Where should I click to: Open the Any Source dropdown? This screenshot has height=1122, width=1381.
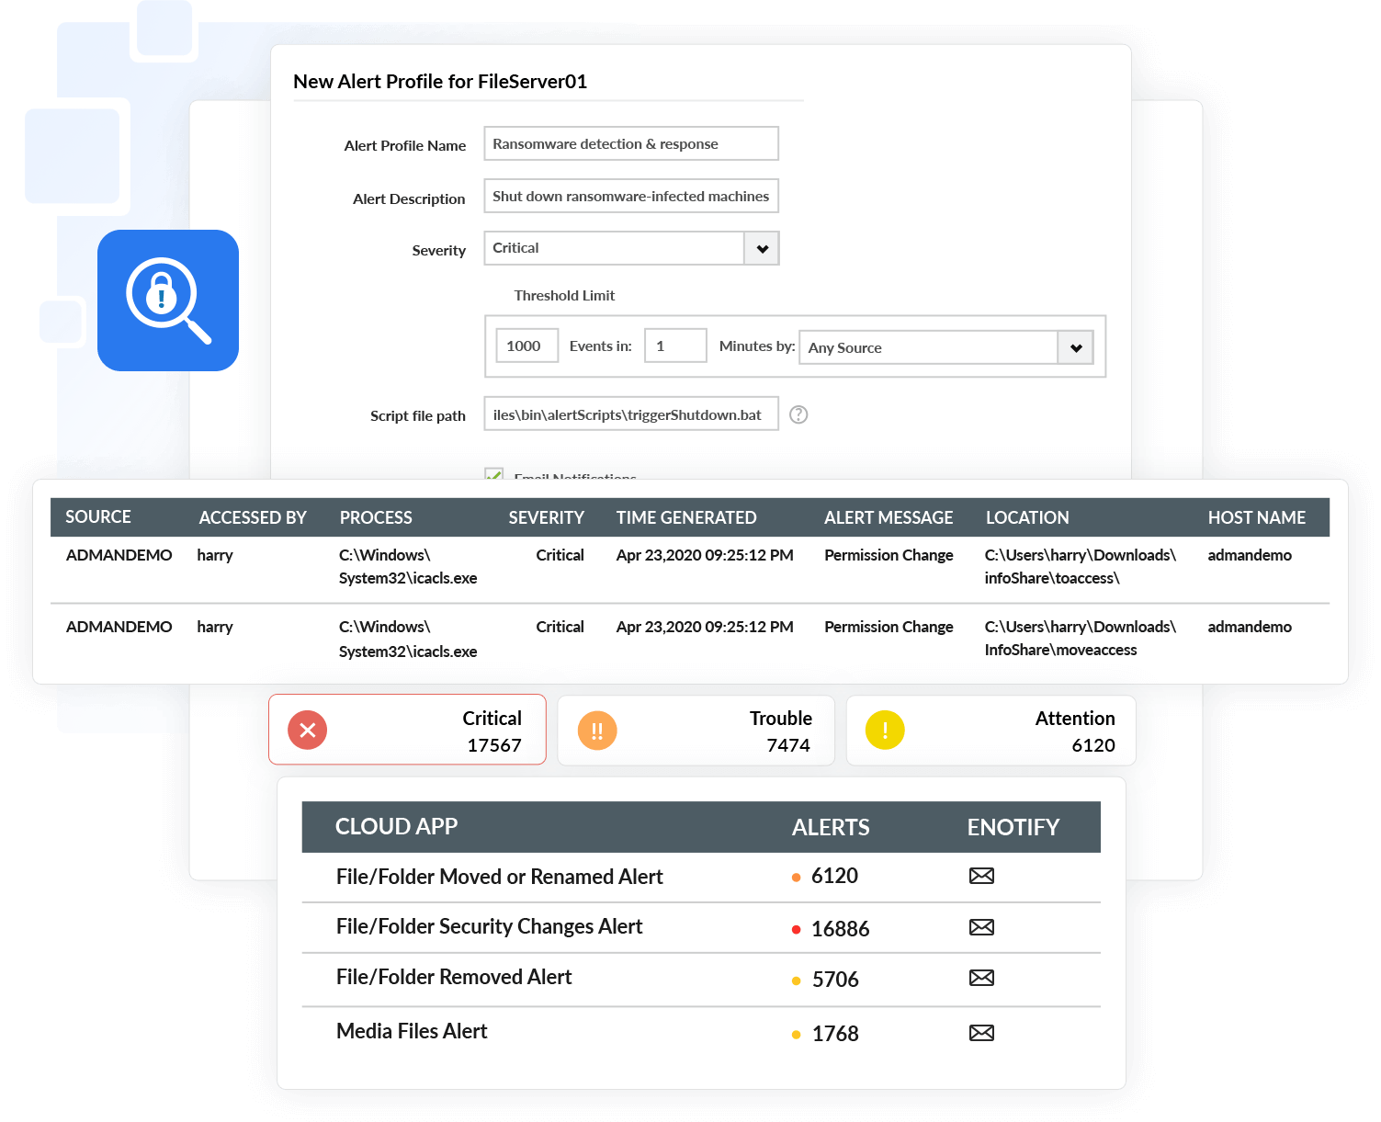(x=1075, y=347)
